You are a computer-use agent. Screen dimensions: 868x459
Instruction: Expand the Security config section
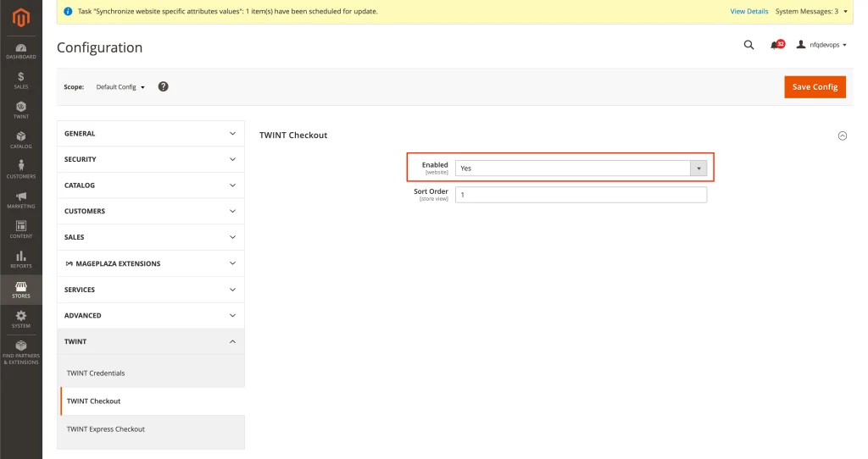click(x=151, y=159)
